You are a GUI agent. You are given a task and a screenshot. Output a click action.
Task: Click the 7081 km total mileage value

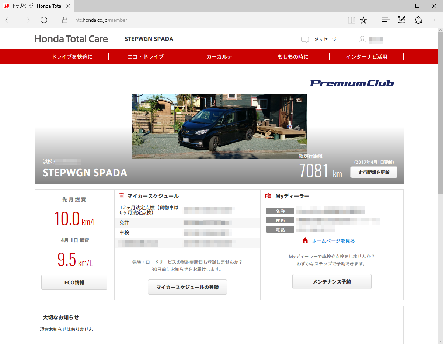[320, 171]
